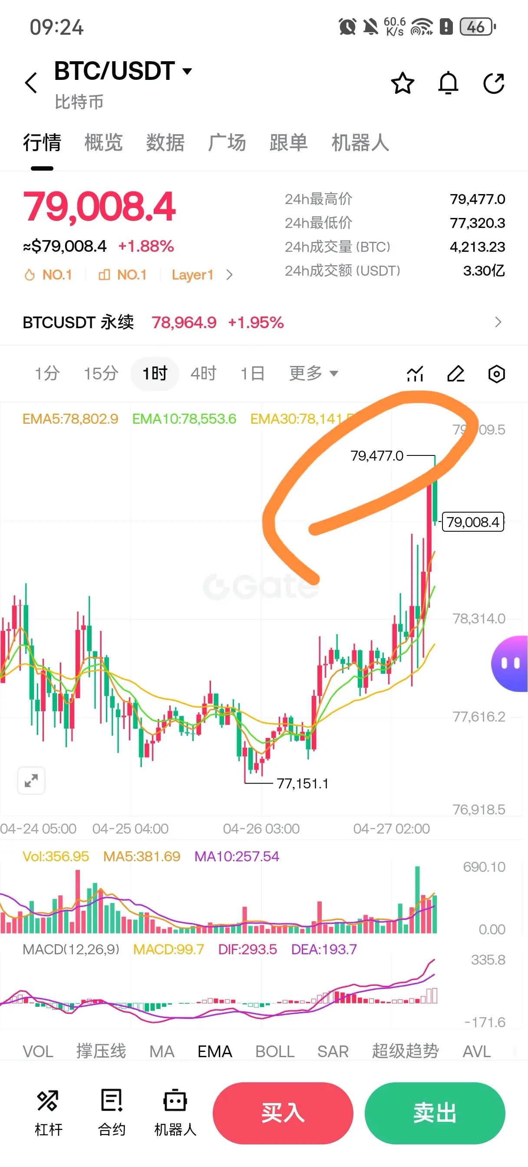
Task: Tap the red 买入 button
Action: click(x=283, y=1113)
